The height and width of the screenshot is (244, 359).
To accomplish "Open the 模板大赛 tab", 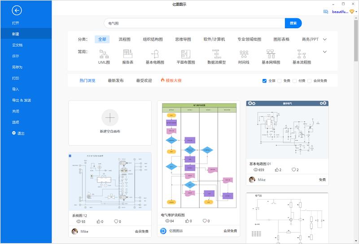I will point(174,81).
